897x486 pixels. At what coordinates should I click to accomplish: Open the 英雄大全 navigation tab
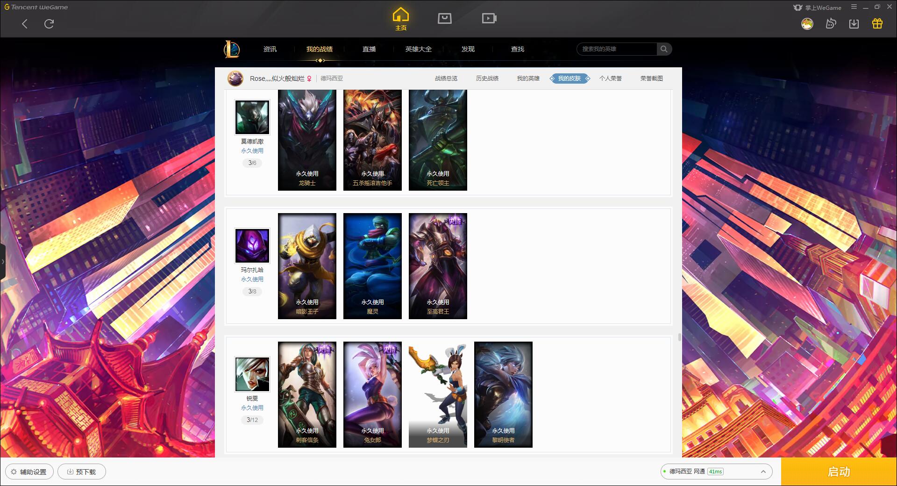click(x=419, y=49)
